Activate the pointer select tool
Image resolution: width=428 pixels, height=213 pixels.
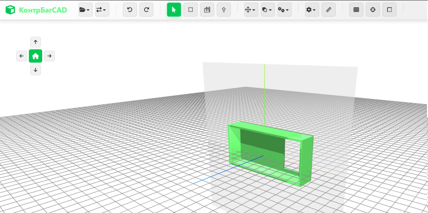click(174, 10)
